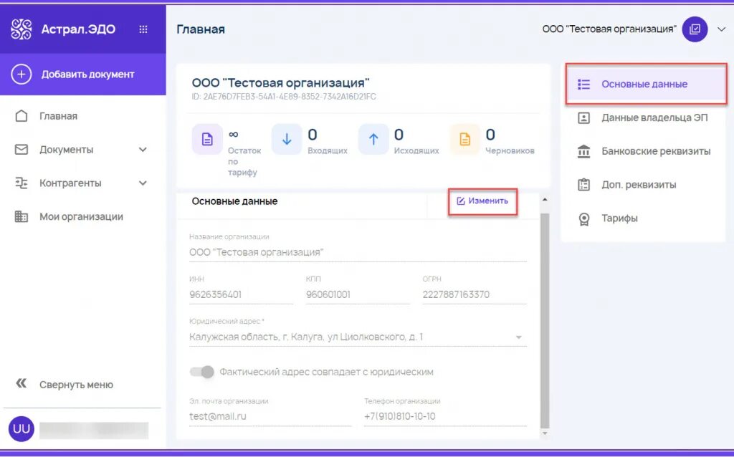Click the КПП field with 960601001
Screen dimensions: 734x457
(358, 294)
